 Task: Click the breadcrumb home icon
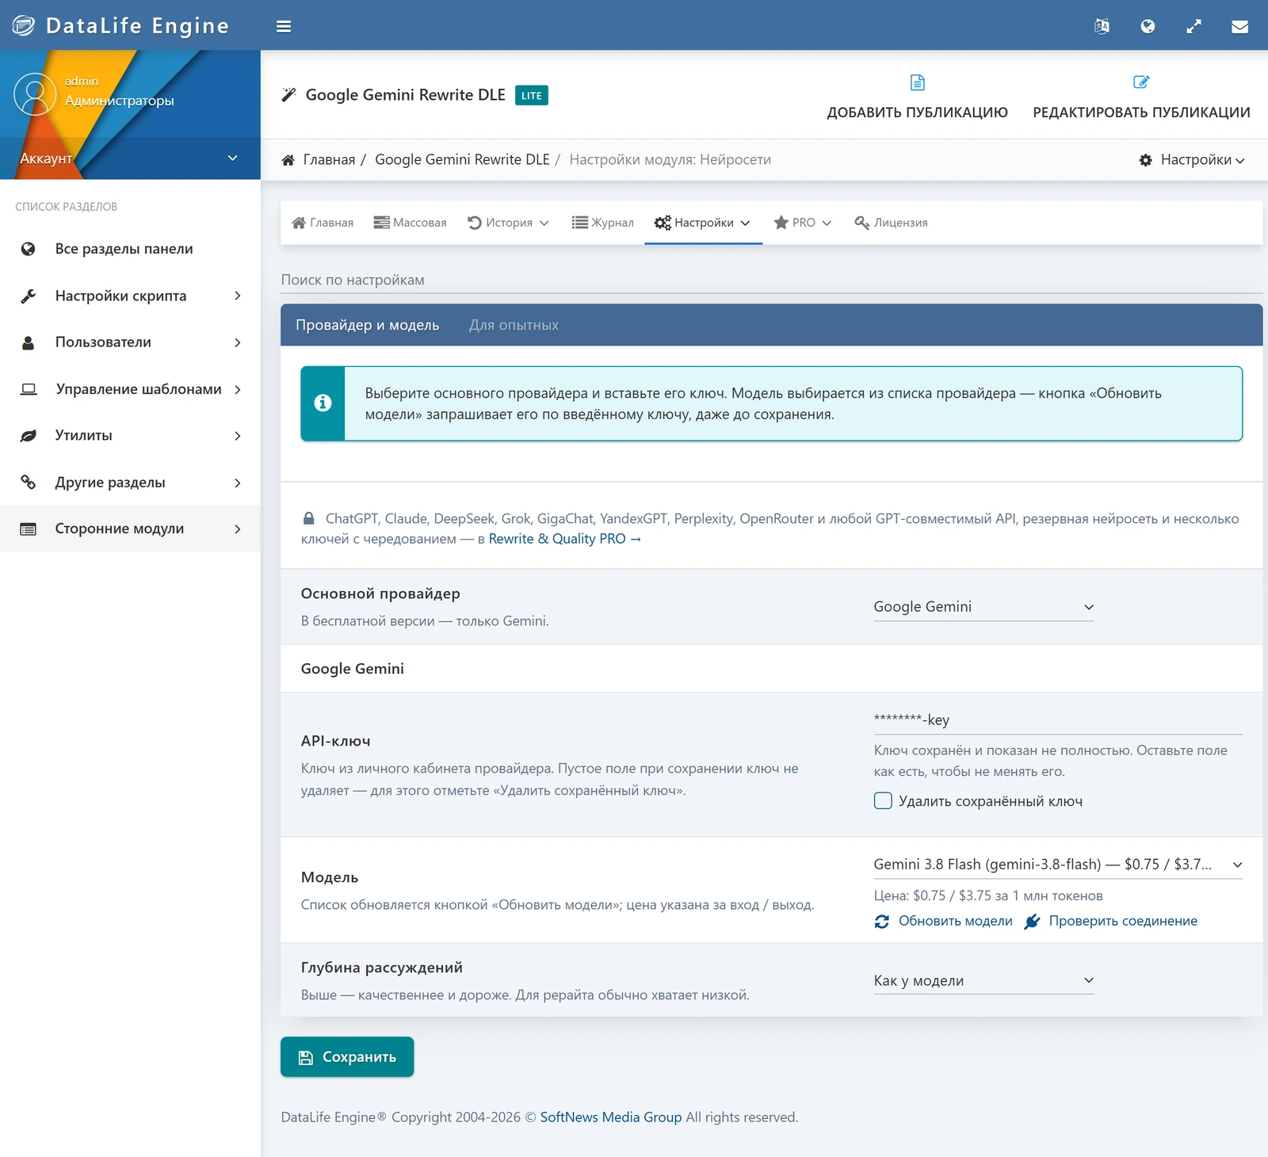[x=288, y=160]
